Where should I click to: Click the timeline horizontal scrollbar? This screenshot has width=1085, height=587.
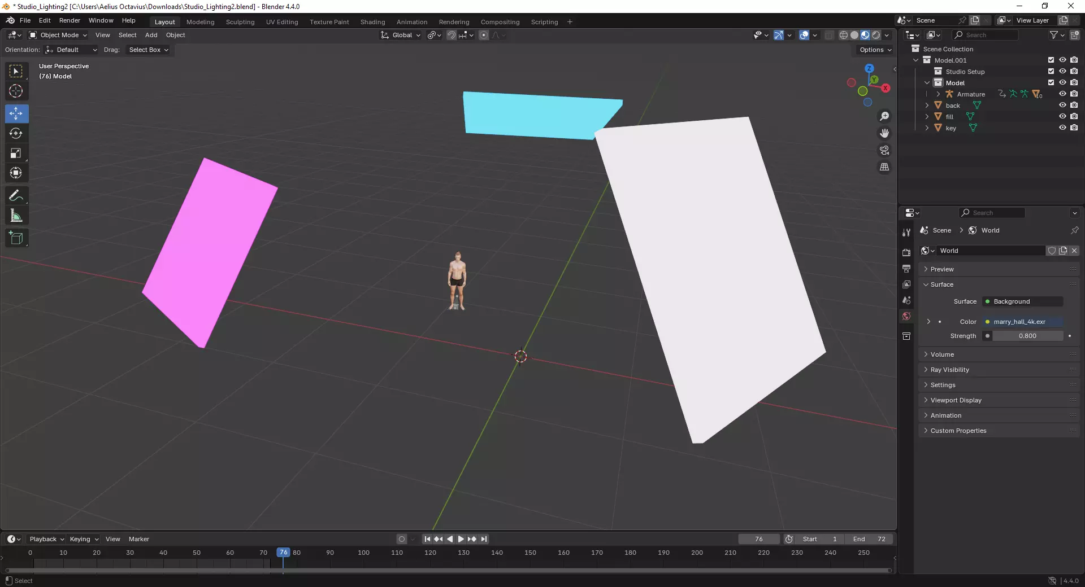[x=448, y=571]
